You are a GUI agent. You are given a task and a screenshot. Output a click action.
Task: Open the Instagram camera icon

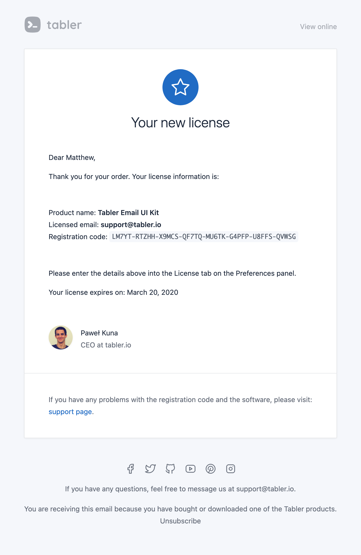click(x=231, y=469)
